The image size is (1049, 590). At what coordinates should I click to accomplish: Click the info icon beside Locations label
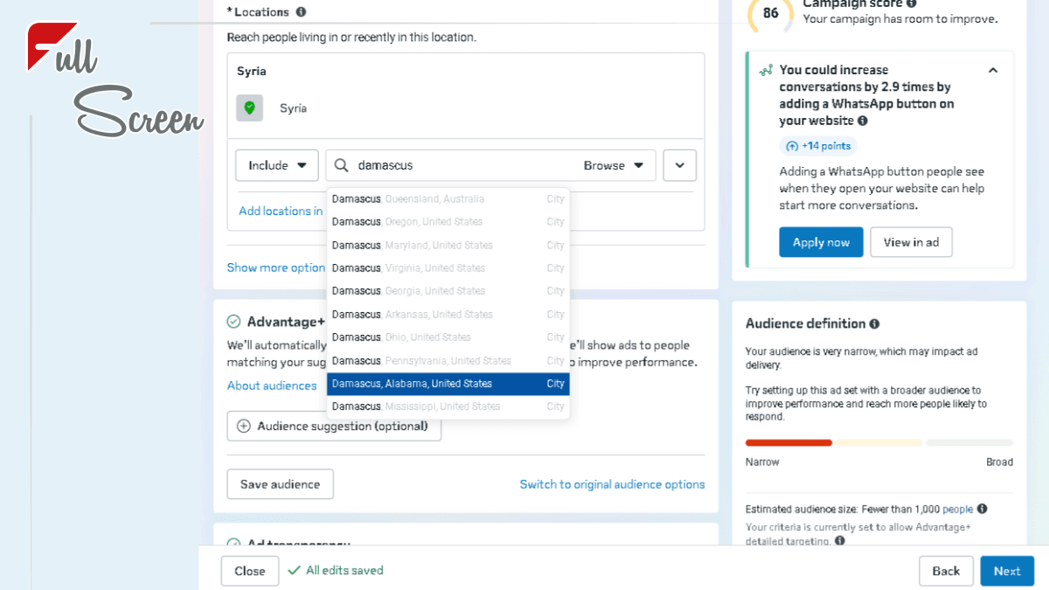[x=301, y=12]
